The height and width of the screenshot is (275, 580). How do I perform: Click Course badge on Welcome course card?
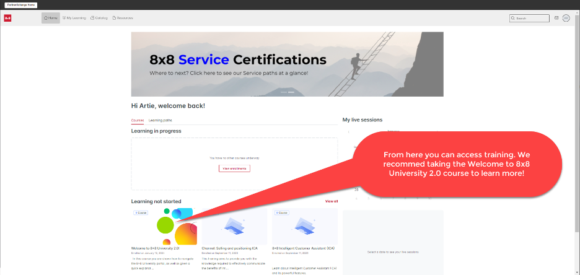pos(141,213)
